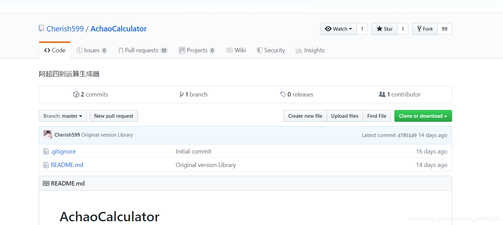The height and width of the screenshot is (225, 503).
Task: Click the README.md header book icon
Action: (46, 184)
